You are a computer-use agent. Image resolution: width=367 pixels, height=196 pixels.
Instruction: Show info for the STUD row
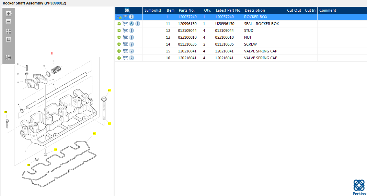[x=131, y=30]
